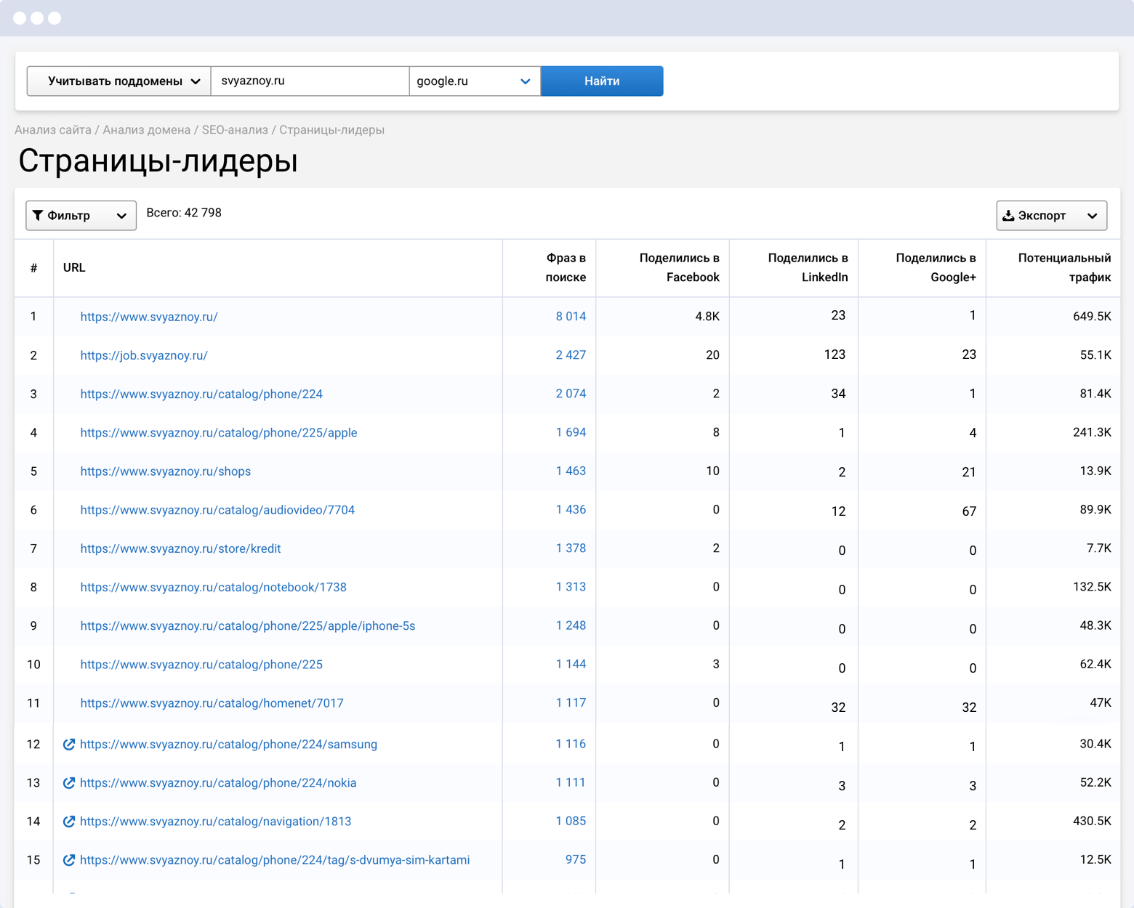Click into the svyaznoy.ru domain input field
The height and width of the screenshot is (908, 1134).
pos(310,81)
